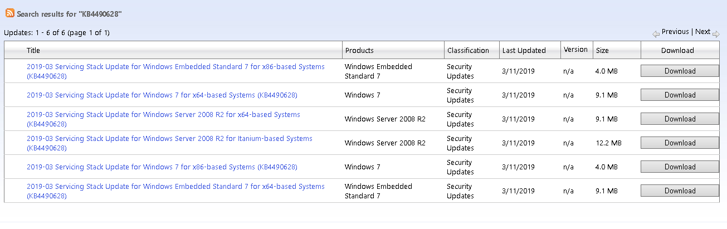This screenshot has width=727, height=229.
Task: Sort results by Products column header
Action: point(359,50)
